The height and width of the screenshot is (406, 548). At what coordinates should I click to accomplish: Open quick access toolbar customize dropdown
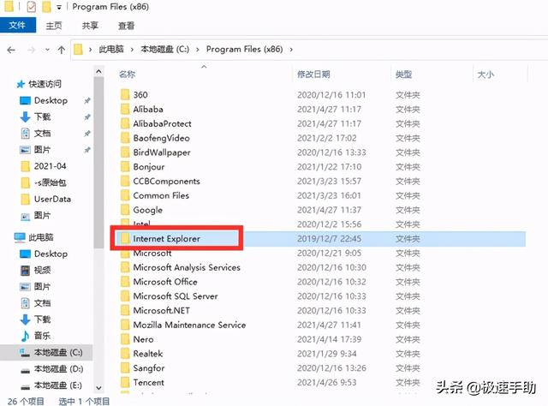59,8
